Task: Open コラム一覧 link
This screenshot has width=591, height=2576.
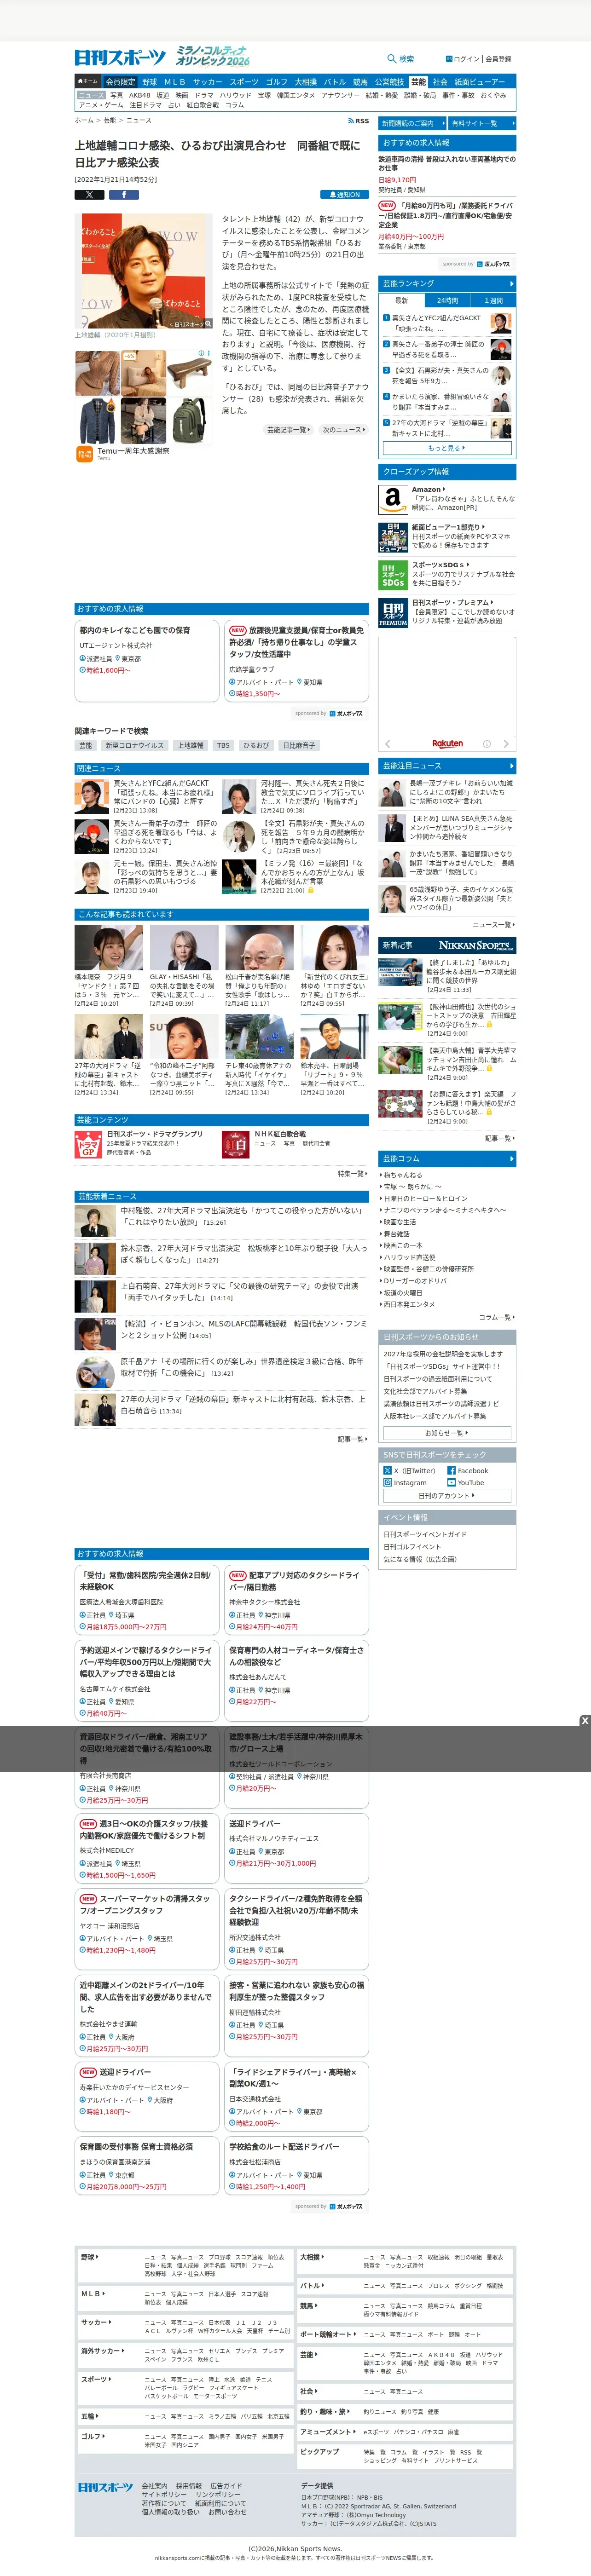Action: point(496,1317)
